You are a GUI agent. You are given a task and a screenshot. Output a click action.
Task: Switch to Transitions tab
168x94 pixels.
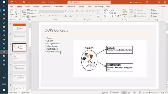46,7
